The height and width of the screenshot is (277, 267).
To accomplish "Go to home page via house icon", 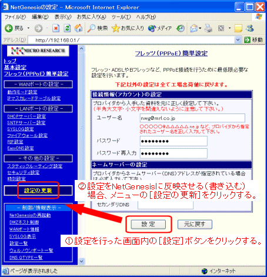I will pos(78,28).
